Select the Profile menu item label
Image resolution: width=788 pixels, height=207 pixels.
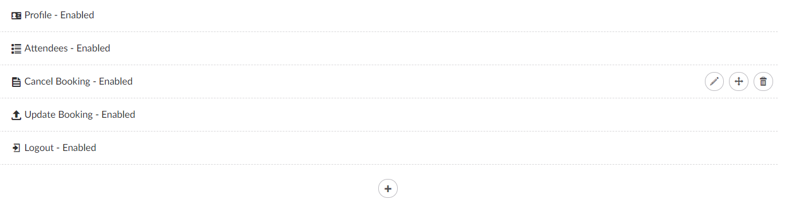click(38, 15)
